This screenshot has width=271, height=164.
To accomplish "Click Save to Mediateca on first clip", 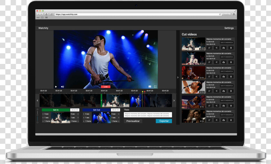I will 227,43.
